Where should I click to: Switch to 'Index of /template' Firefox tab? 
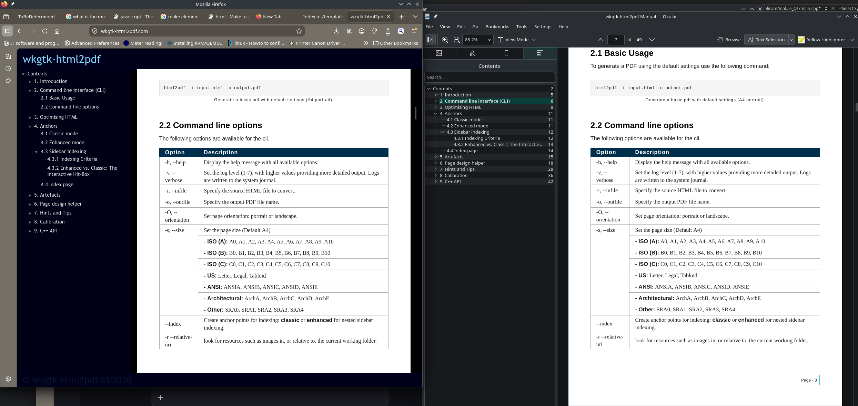pyautogui.click(x=322, y=17)
